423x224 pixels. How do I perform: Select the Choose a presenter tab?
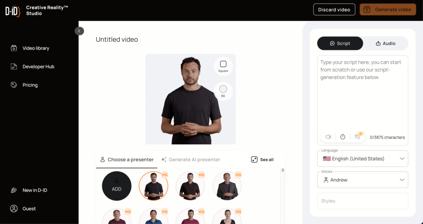pos(127,160)
